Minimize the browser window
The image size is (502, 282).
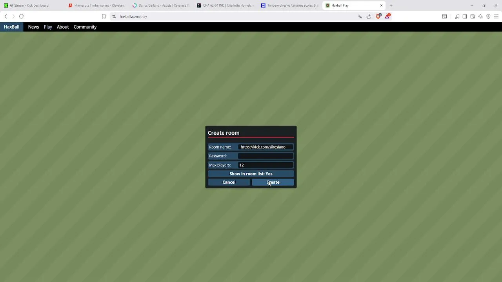click(x=472, y=5)
